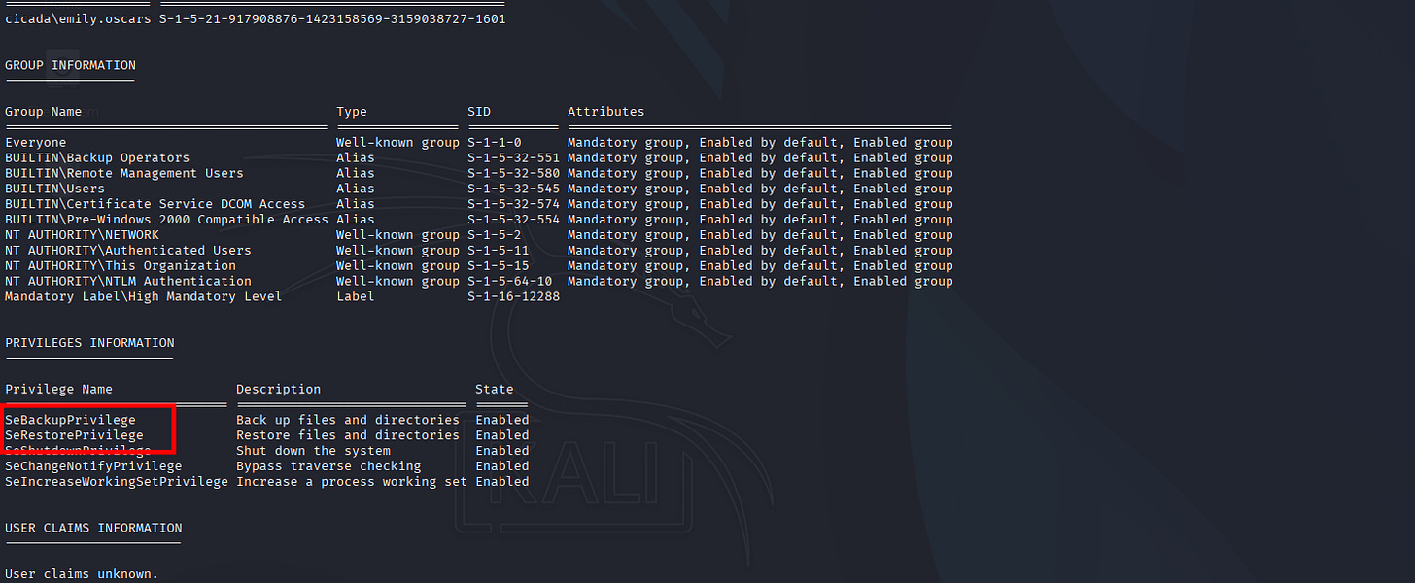Click the USER CLAIMS INFORMATION heading
The image size is (1415, 583).
(93, 528)
